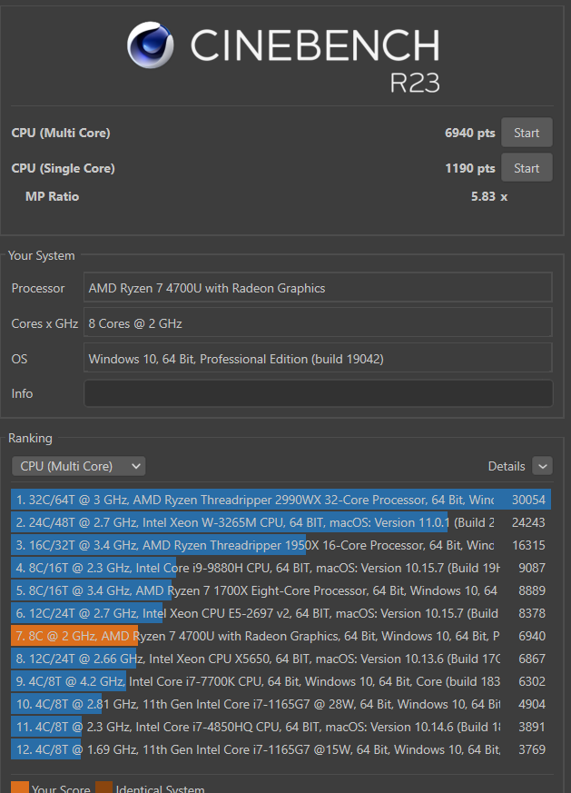Select ranking row Threadripper 2990WX
Image resolution: width=571 pixels, height=793 pixels.
281,500
